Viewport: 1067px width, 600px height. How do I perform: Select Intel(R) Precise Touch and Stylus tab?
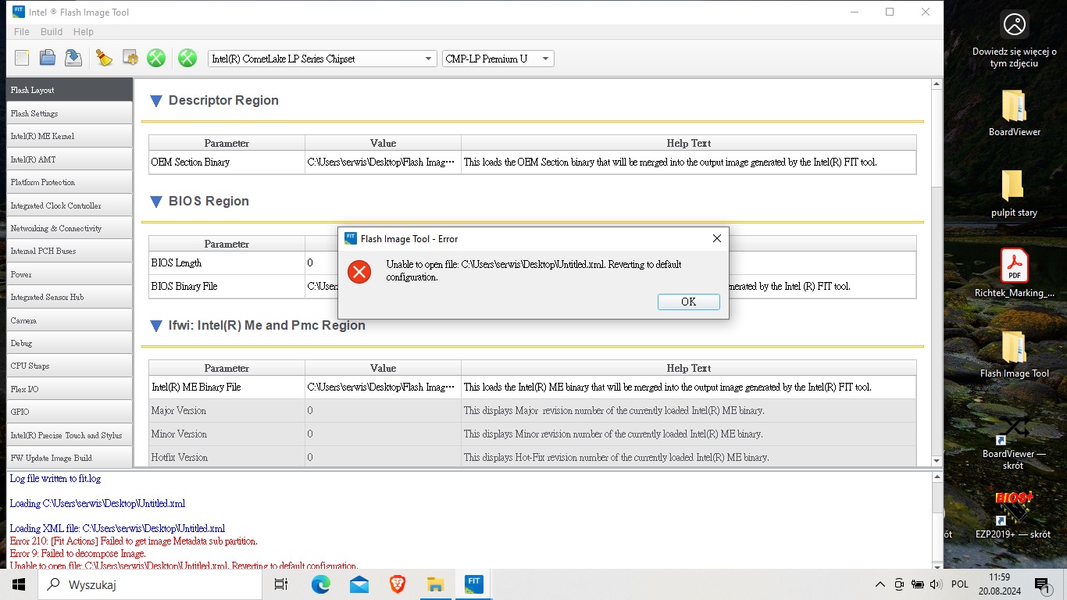point(70,435)
